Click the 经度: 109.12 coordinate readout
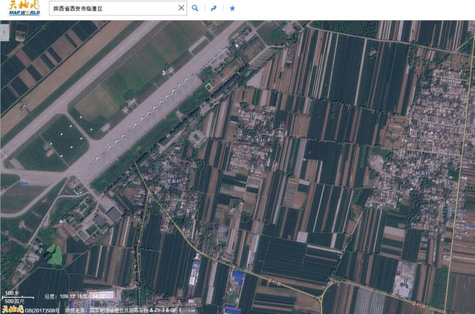 tap(59, 296)
